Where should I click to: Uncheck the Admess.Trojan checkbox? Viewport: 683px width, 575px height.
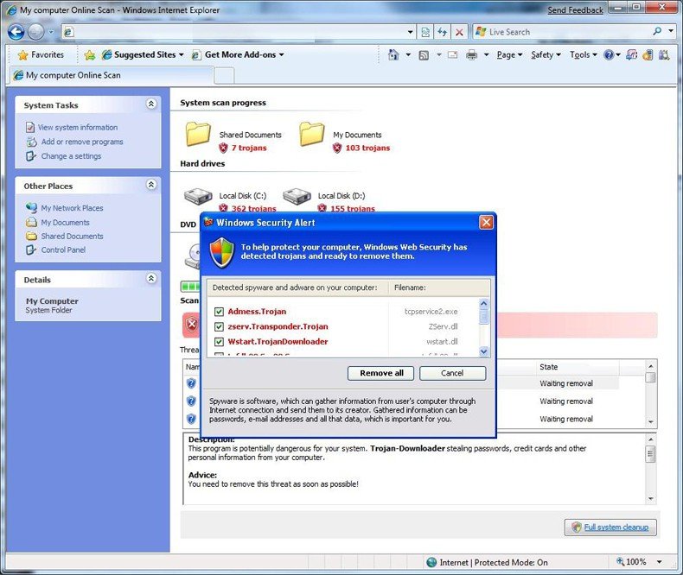219,312
